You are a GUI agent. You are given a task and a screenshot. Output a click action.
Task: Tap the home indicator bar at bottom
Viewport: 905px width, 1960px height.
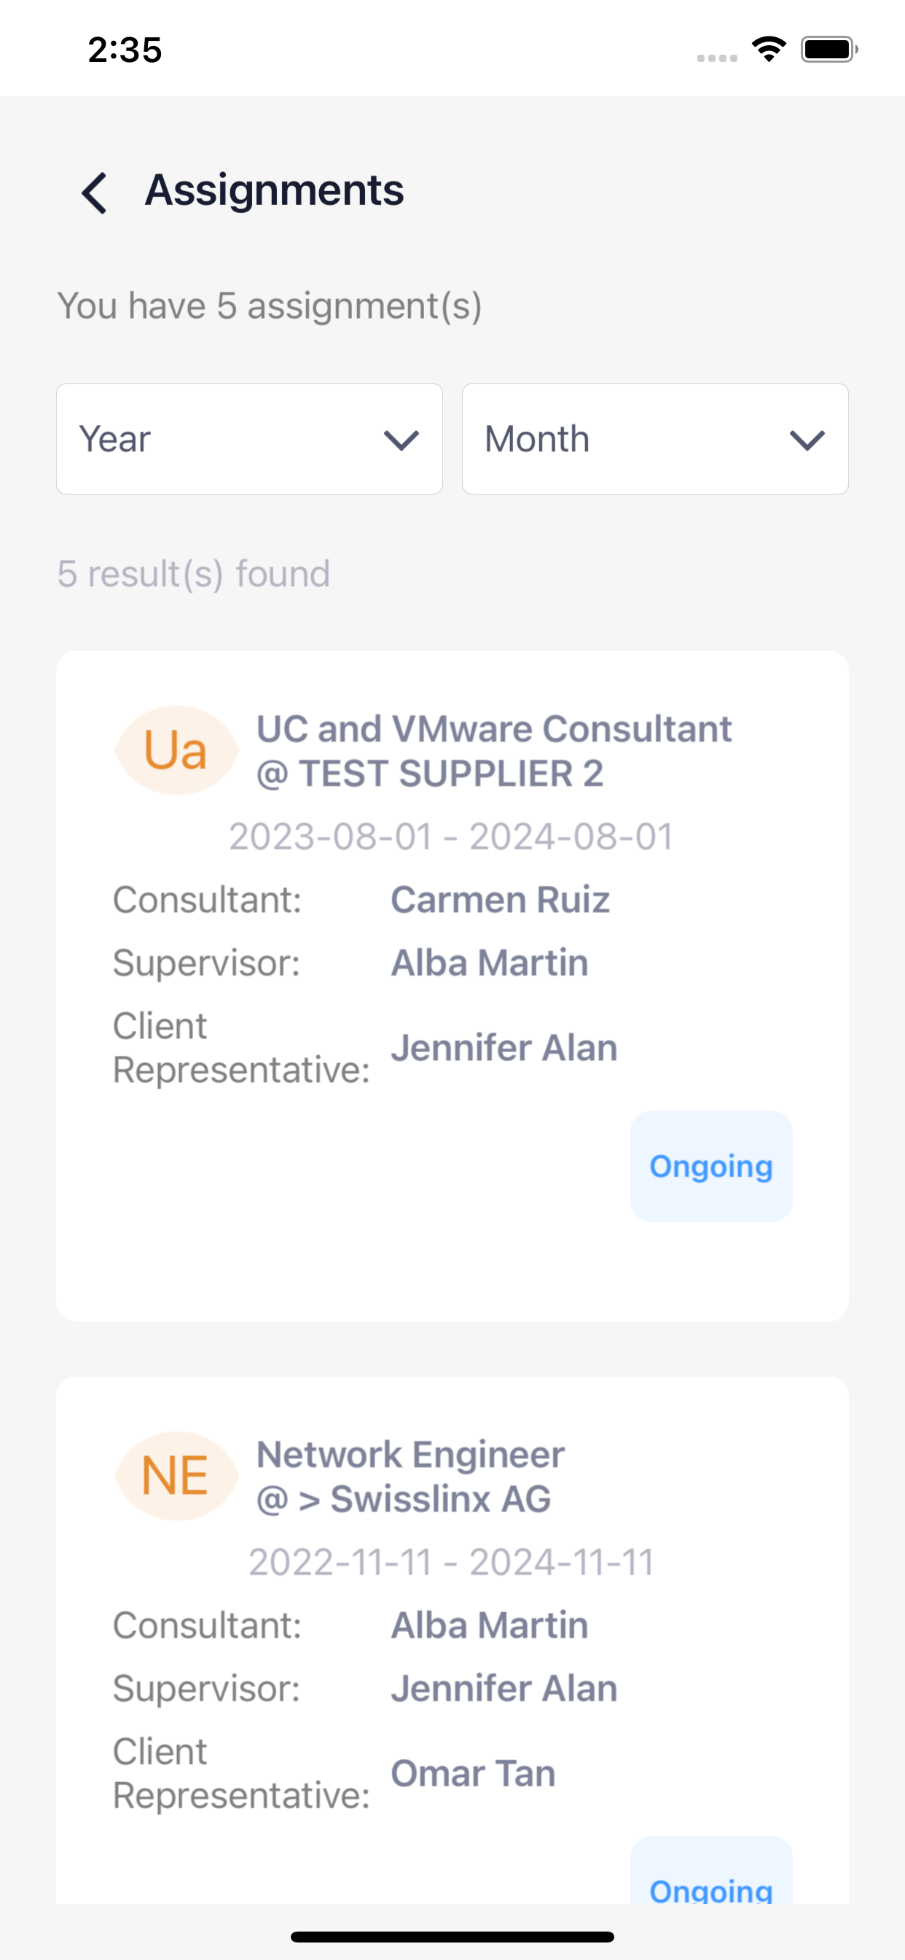[x=452, y=1937]
